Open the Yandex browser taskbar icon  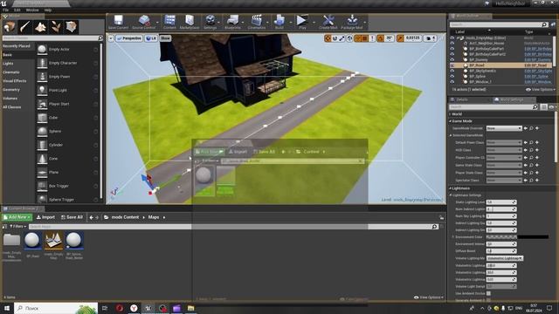click(134, 308)
